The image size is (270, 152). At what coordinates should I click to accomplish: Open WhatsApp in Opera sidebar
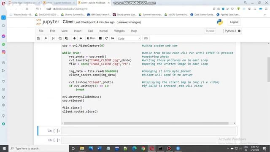click(3, 44)
